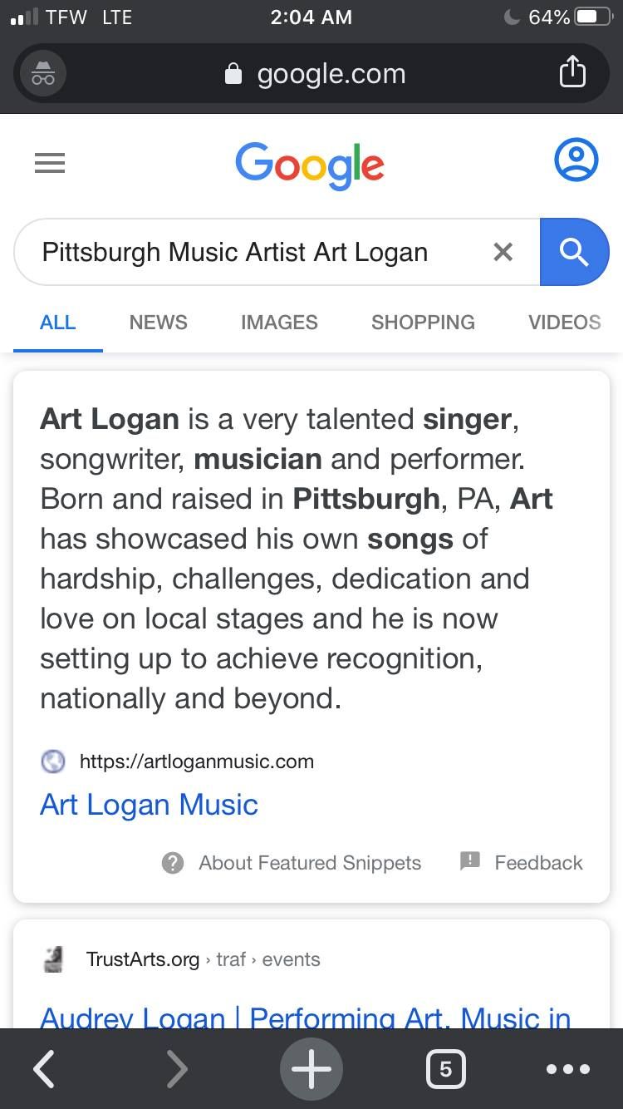Switch to the Images tab
Image resolution: width=623 pixels, height=1109 pixels.
coord(279,323)
